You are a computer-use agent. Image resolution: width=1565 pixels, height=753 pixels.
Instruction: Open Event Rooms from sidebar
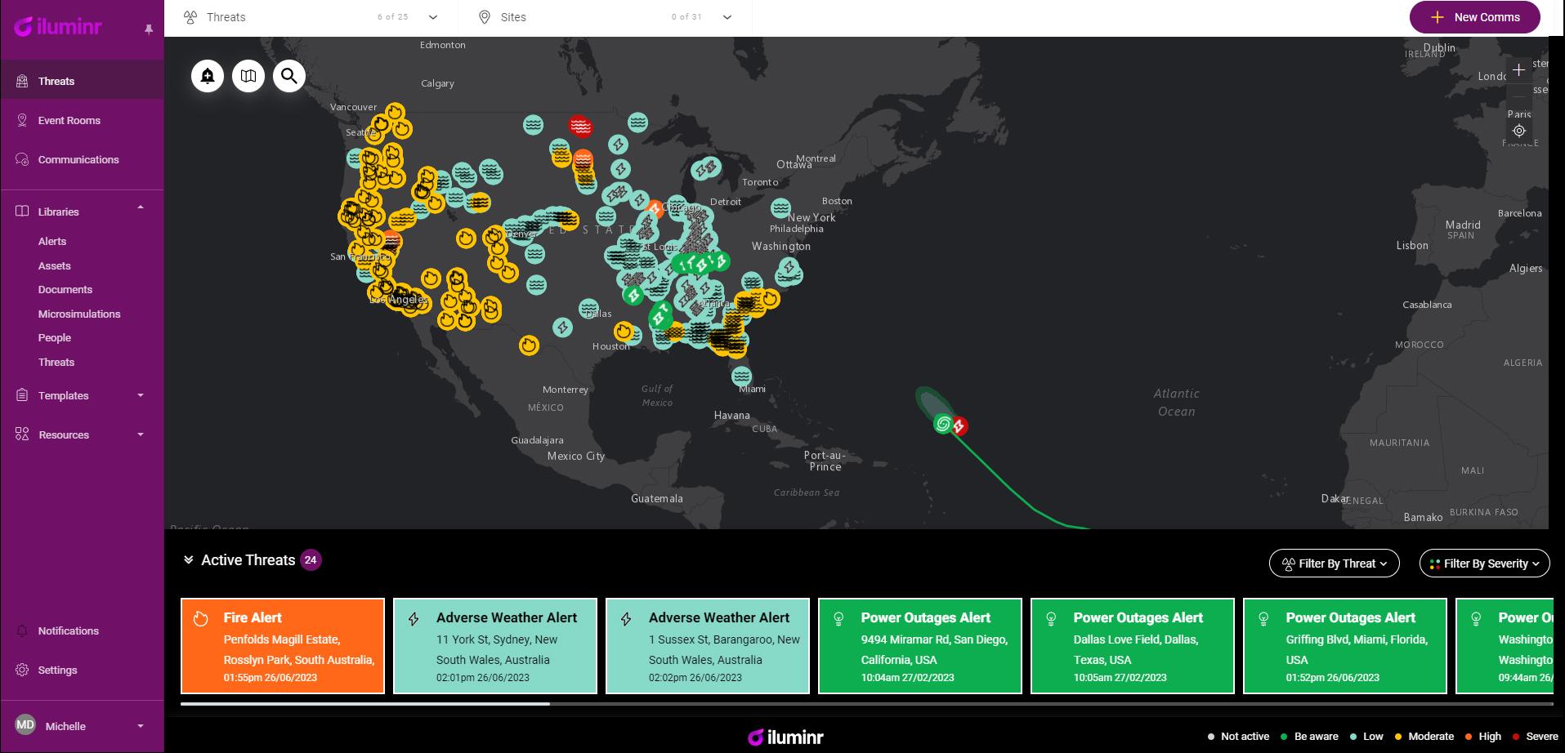(x=69, y=121)
